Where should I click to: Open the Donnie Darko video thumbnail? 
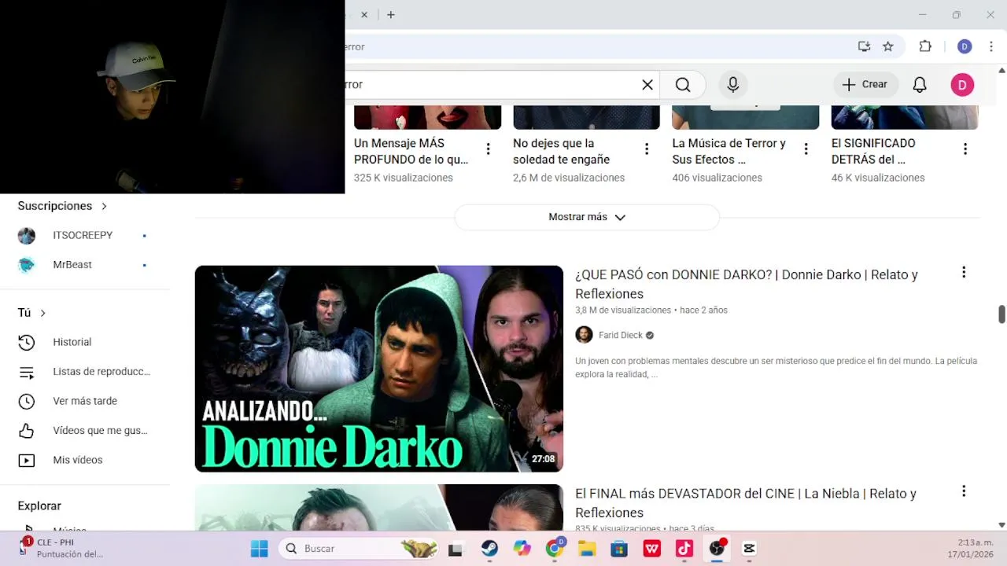[x=379, y=369]
